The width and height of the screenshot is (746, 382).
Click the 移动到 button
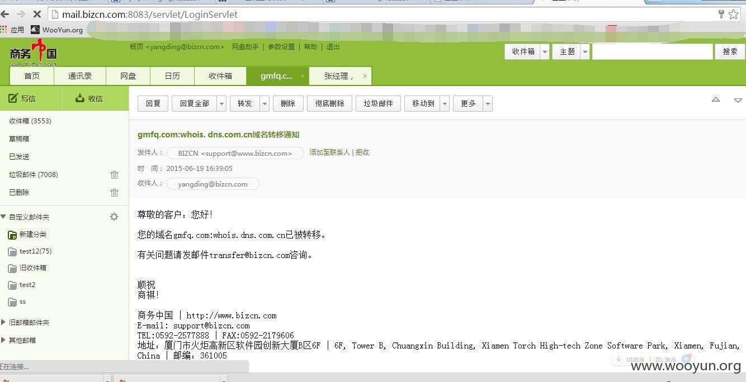pos(423,103)
